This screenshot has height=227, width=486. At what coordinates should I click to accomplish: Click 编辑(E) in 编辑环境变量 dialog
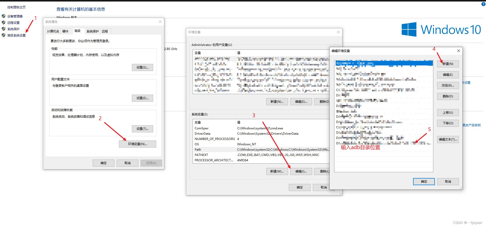(448, 75)
